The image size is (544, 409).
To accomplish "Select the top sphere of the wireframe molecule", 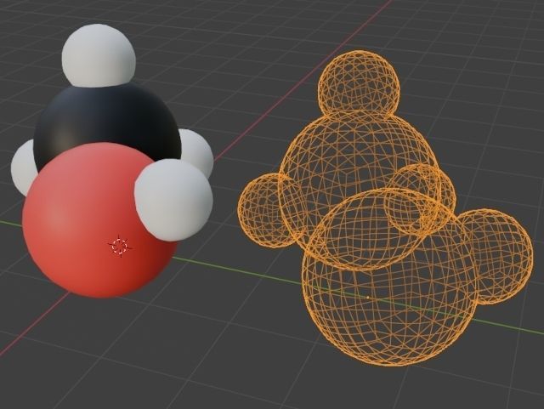I will (359, 83).
